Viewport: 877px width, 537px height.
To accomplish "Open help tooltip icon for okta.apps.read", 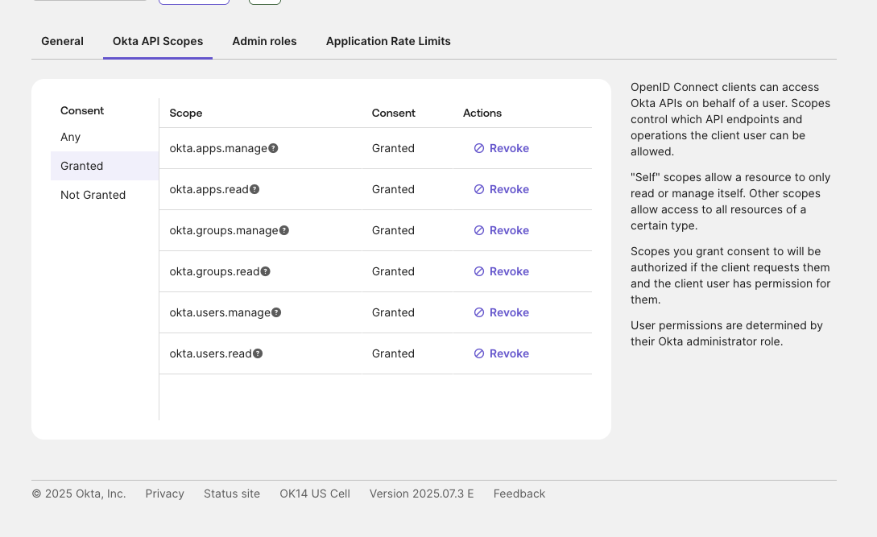I will tap(254, 189).
